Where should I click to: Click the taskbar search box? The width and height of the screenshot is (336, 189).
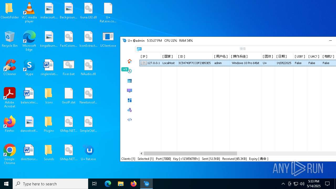coord(50,184)
